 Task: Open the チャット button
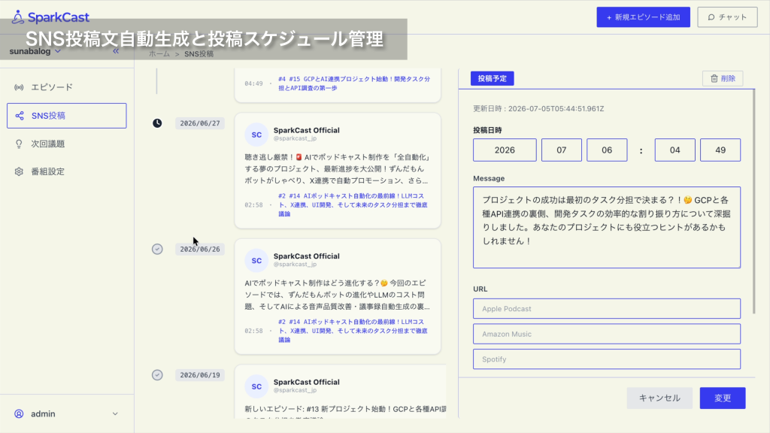click(x=727, y=17)
